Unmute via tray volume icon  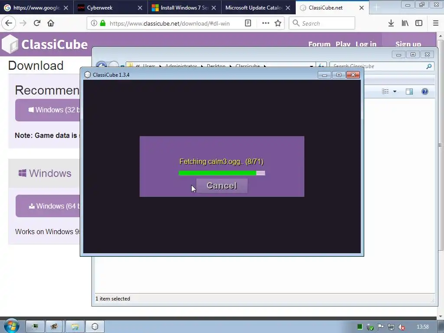[x=401, y=327]
